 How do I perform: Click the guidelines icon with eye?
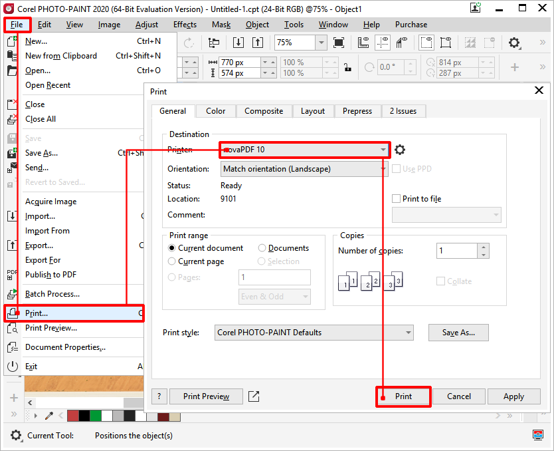pyautogui.click(x=383, y=43)
